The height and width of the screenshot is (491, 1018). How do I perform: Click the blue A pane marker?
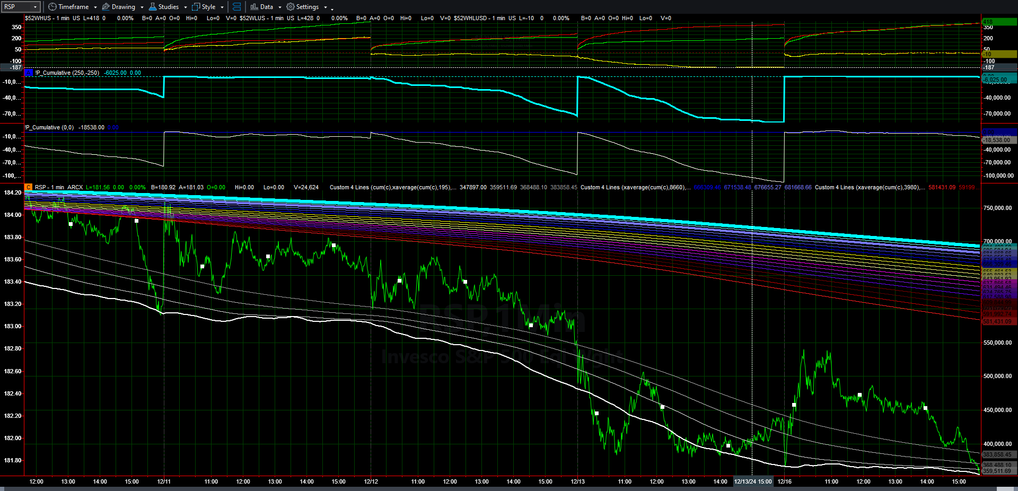click(29, 73)
